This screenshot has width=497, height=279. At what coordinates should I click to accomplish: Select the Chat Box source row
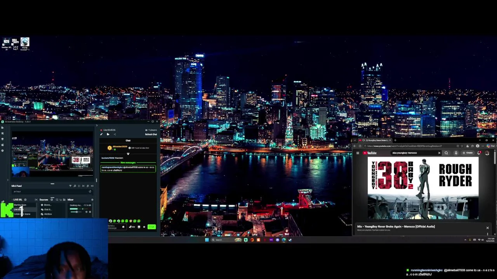[x=52, y=210]
